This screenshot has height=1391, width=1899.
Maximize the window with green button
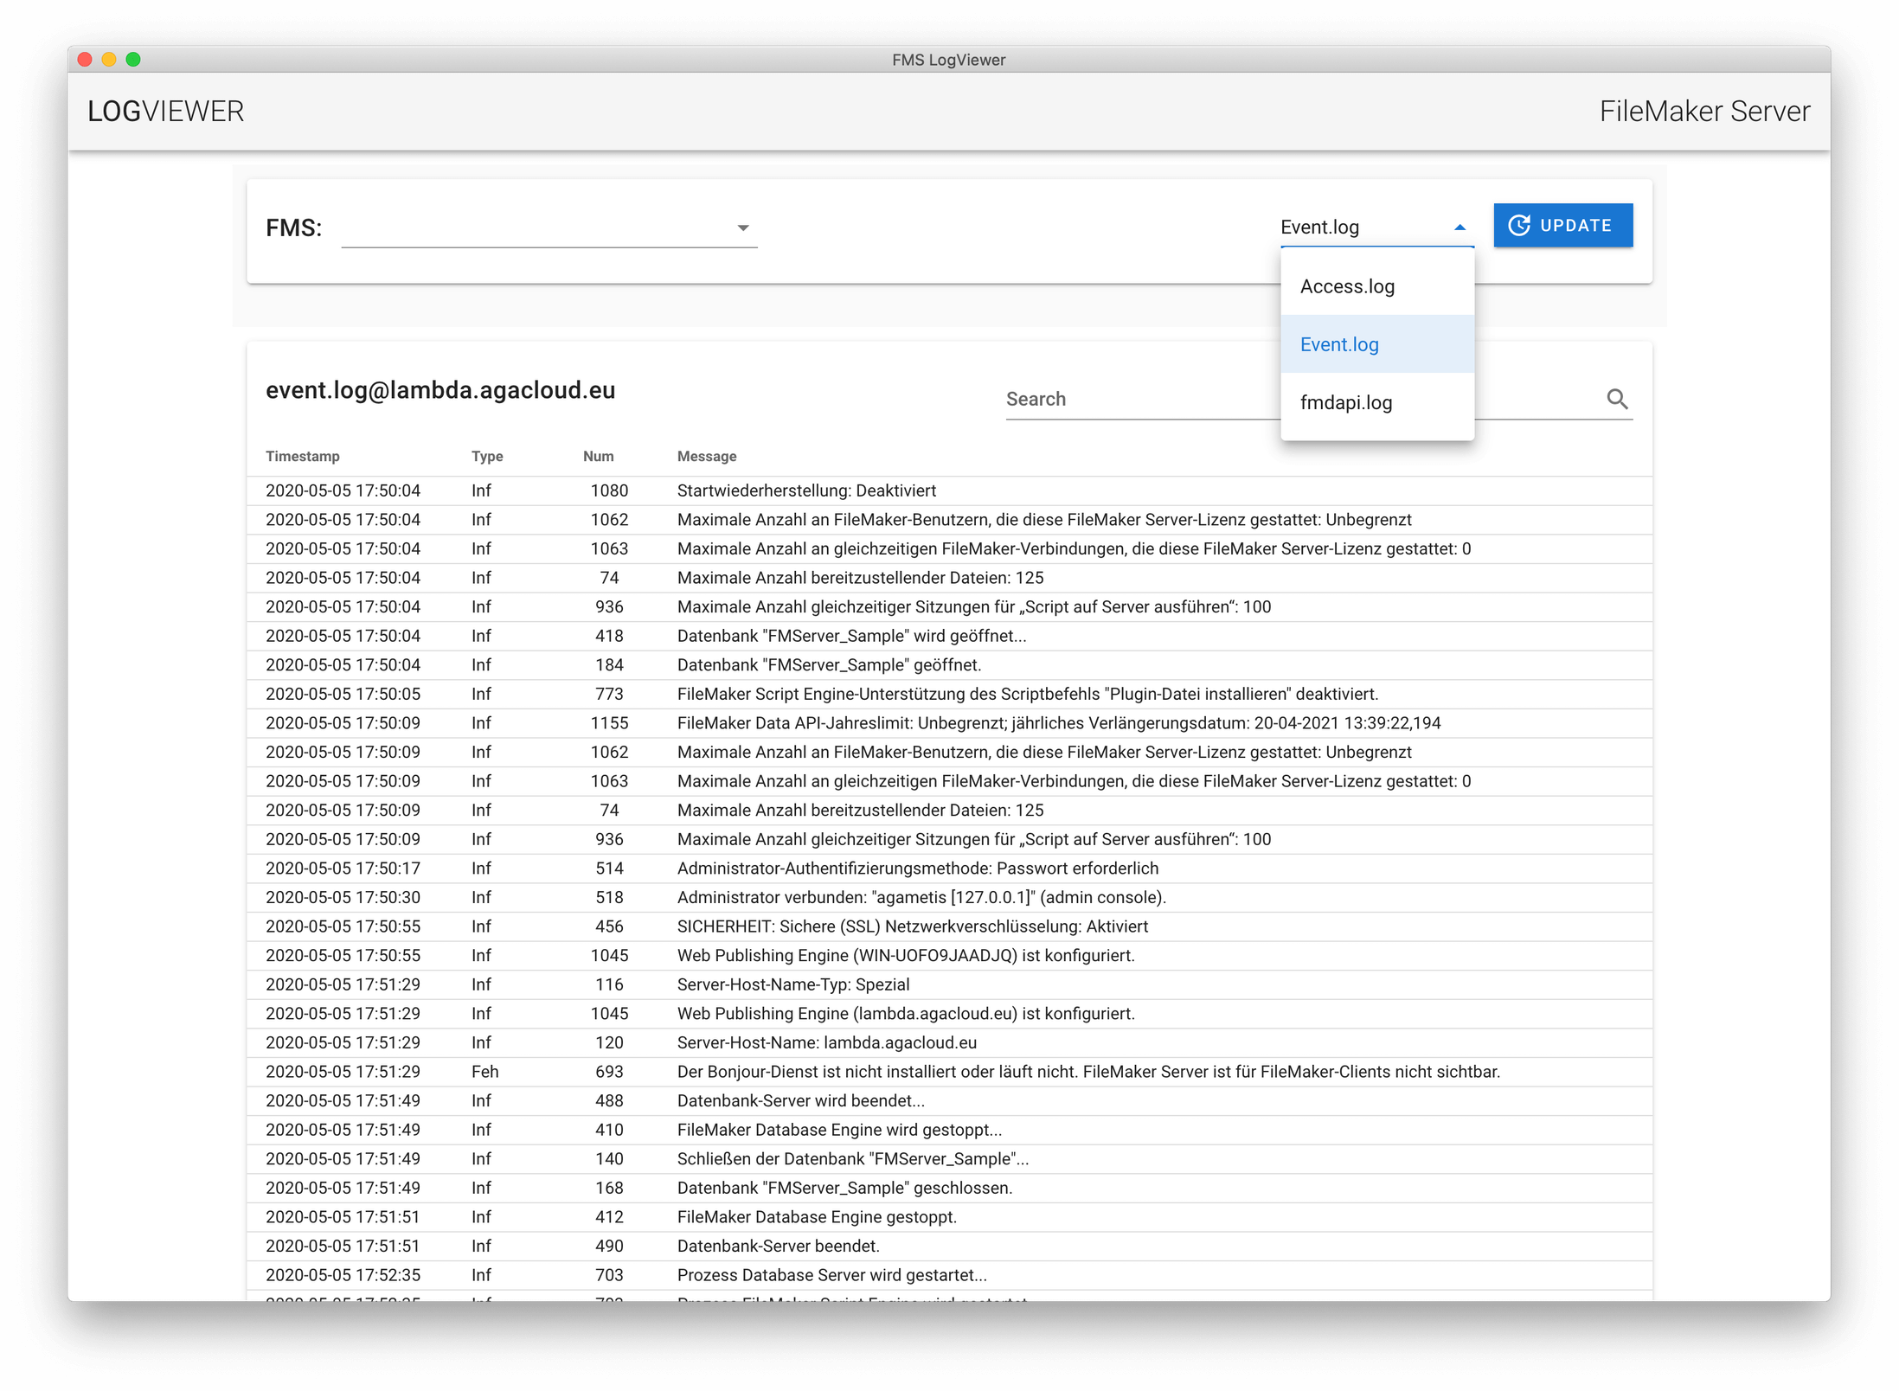pos(133,60)
